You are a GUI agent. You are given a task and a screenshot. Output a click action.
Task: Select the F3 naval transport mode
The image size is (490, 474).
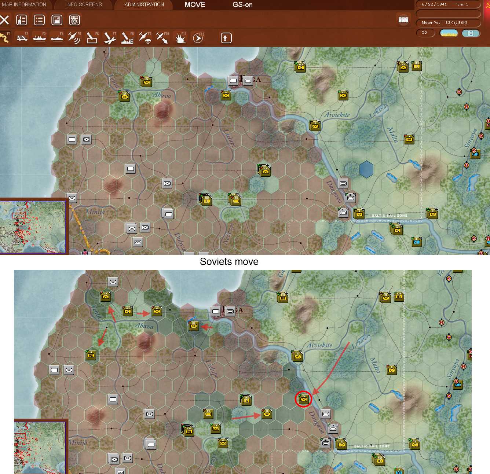click(x=39, y=38)
